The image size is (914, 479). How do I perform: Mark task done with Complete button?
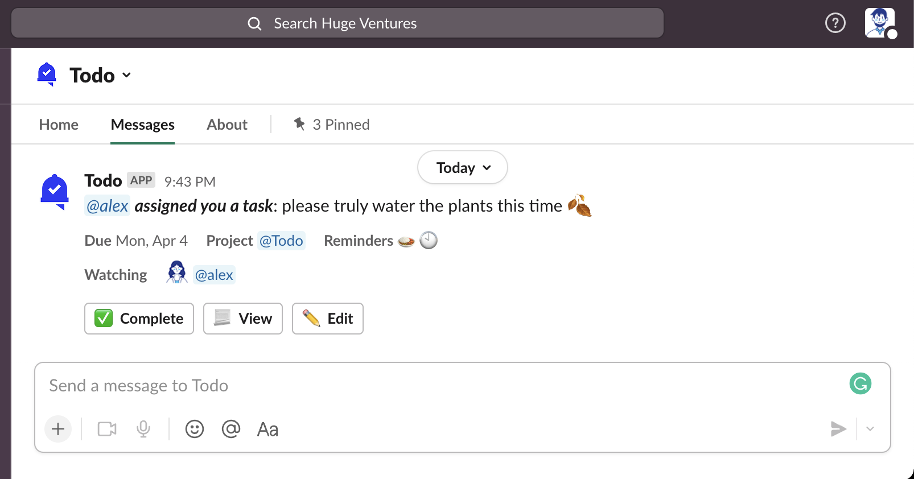click(x=139, y=319)
